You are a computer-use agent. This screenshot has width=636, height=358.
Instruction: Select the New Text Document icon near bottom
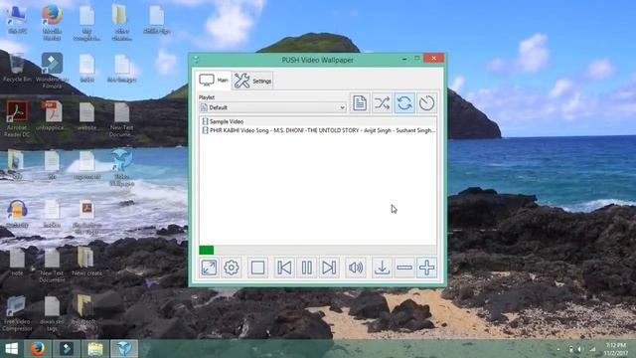(x=52, y=266)
